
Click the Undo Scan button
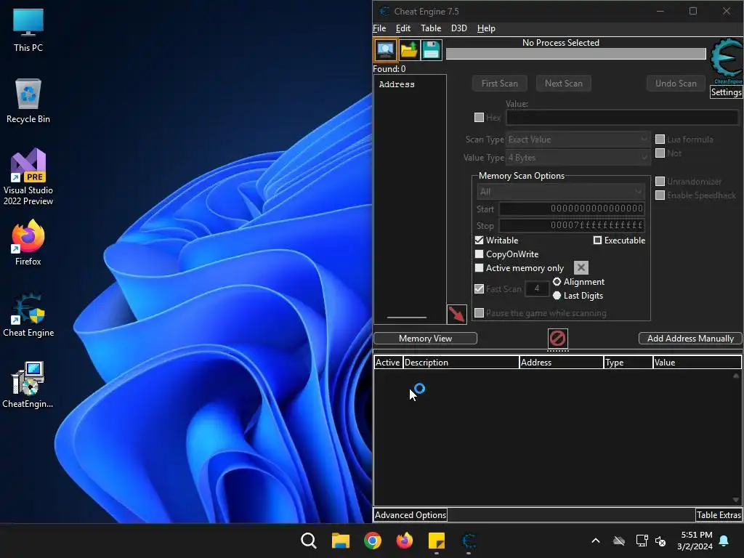[x=676, y=84]
